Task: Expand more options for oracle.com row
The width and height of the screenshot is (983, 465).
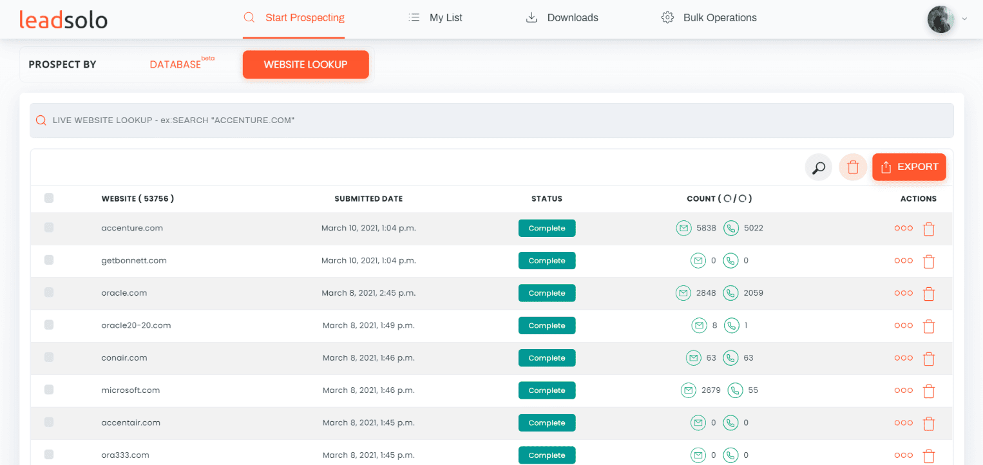Action: pos(903,293)
